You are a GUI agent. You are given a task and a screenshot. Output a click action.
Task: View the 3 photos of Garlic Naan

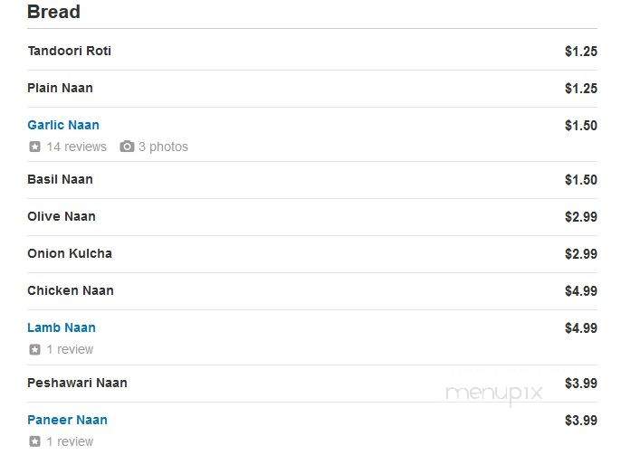tap(163, 147)
